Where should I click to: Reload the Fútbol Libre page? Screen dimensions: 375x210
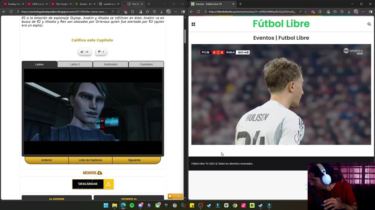199,12
